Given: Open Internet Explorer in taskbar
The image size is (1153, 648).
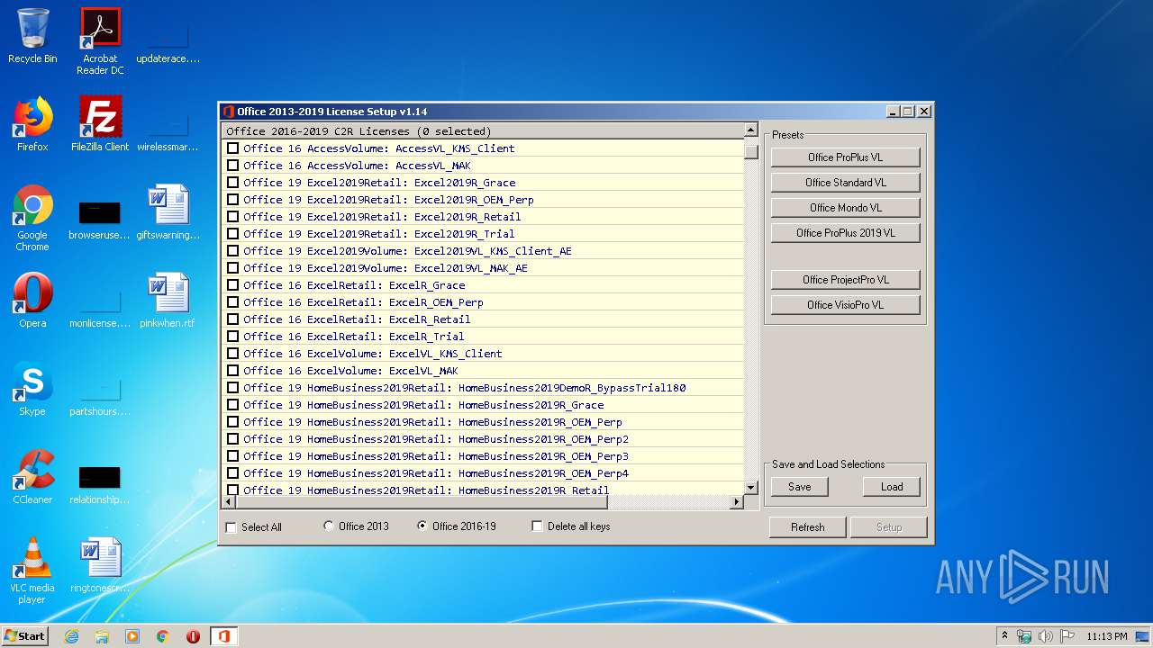Looking at the screenshot, I should point(71,636).
